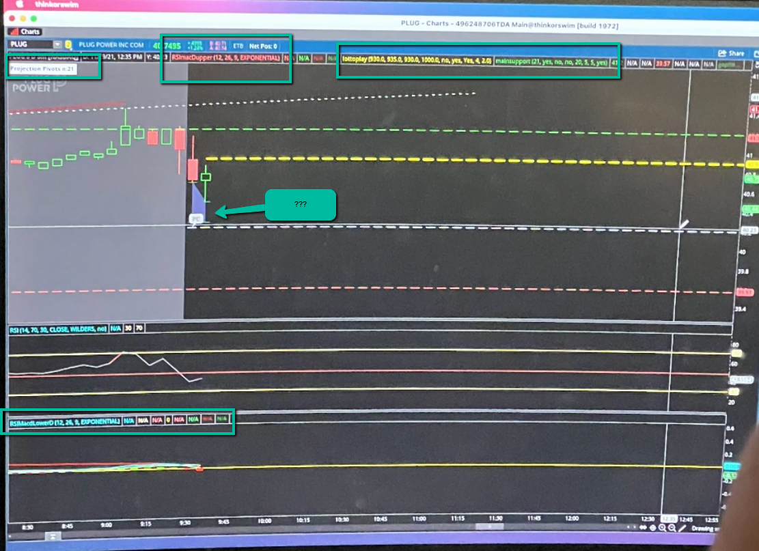The width and height of the screenshot is (759, 551).
Task: Click the red 39.57 price axis bubble
Action: point(745,292)
